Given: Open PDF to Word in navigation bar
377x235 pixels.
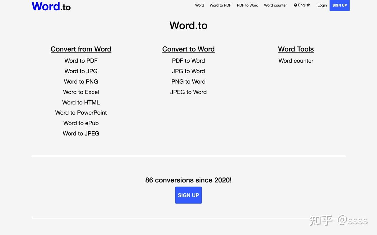Looking at the screenshot, I should 247,5.
